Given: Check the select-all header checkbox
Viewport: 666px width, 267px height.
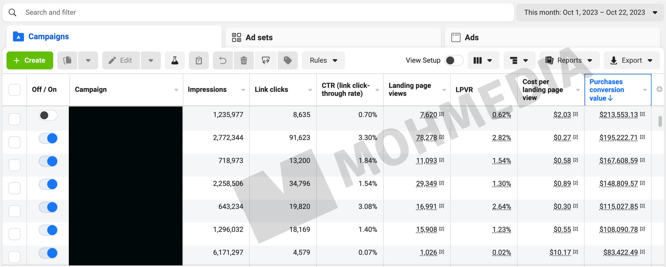Looking at the screenshot, I should tap(15, 90).
